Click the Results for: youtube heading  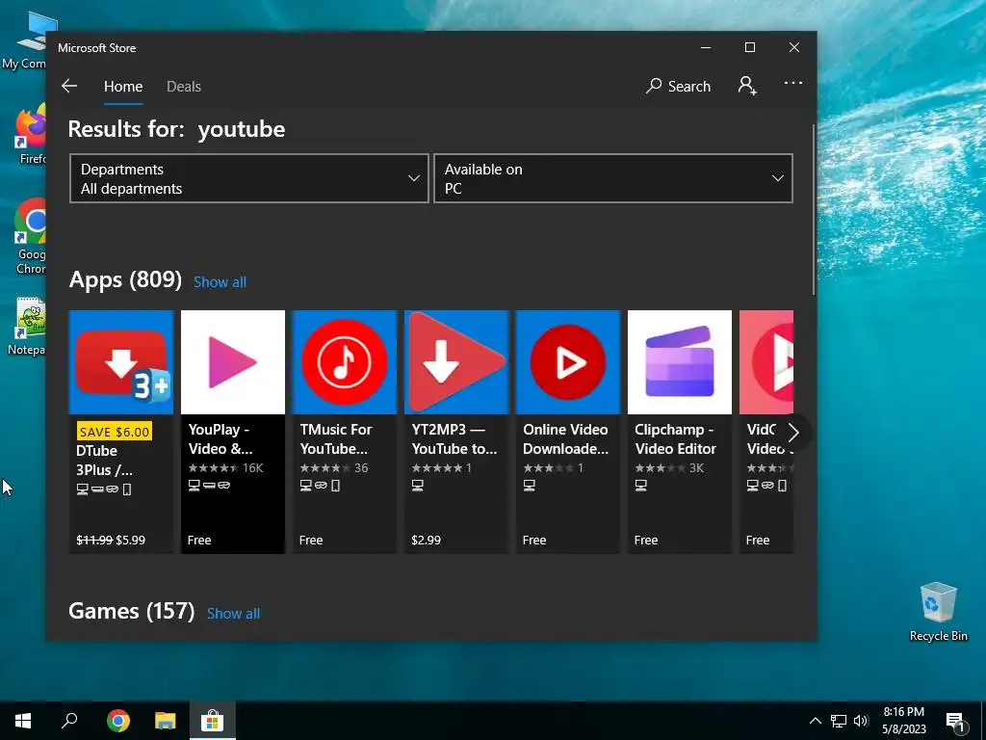[x=177, y=129]
